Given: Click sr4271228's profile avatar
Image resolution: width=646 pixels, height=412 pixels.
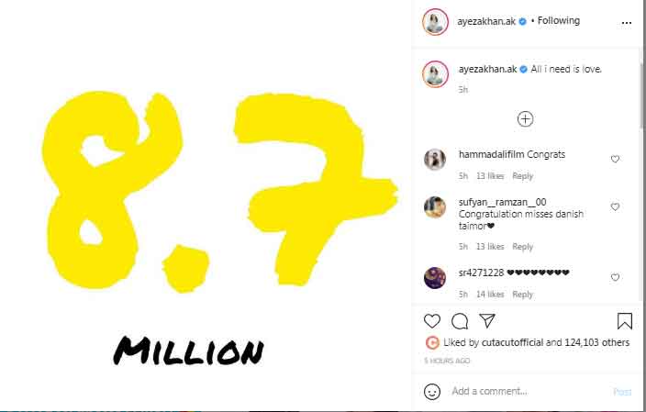Looking at the screenshot, I should 435,276.
